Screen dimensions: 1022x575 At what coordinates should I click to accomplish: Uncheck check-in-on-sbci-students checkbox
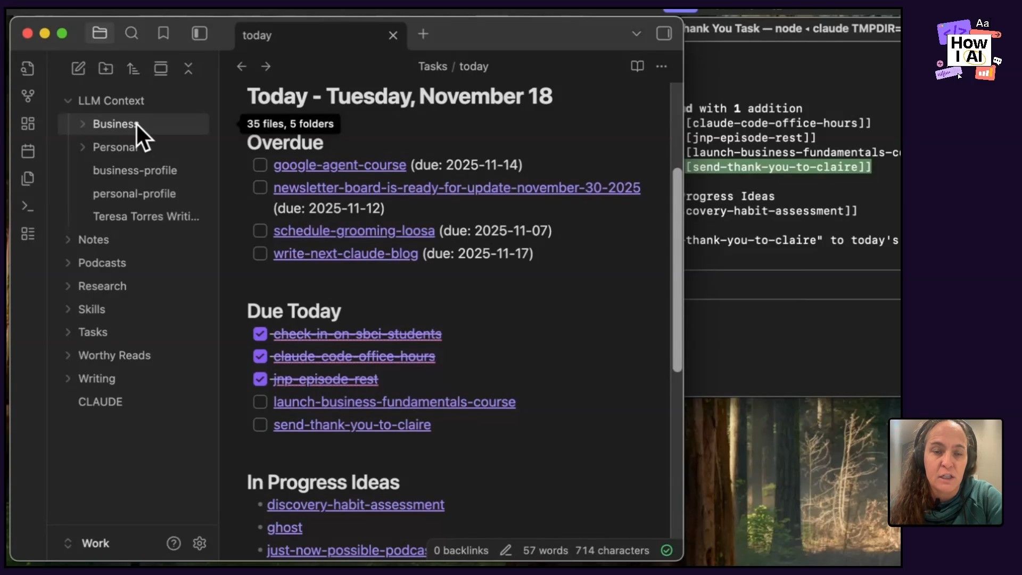260,334
